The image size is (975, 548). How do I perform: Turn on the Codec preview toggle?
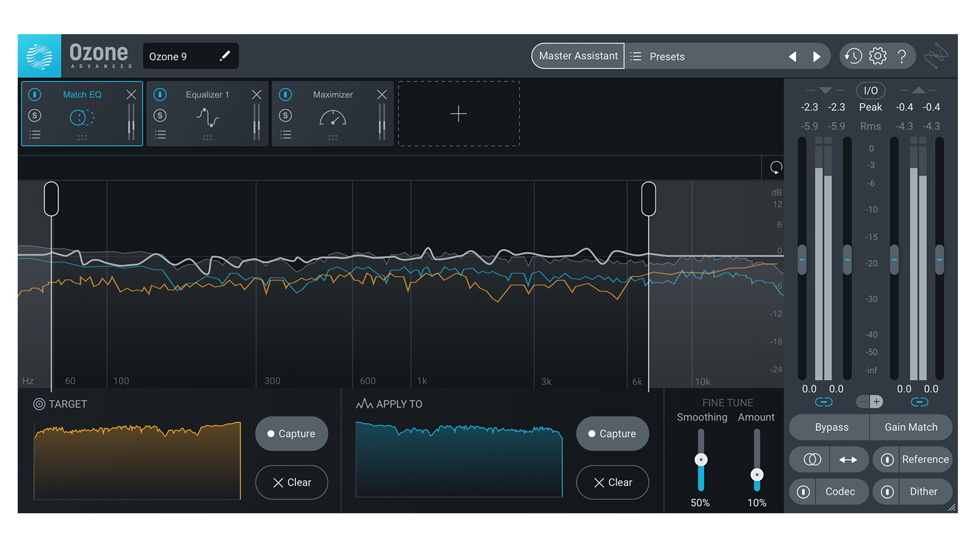point(804,492)
